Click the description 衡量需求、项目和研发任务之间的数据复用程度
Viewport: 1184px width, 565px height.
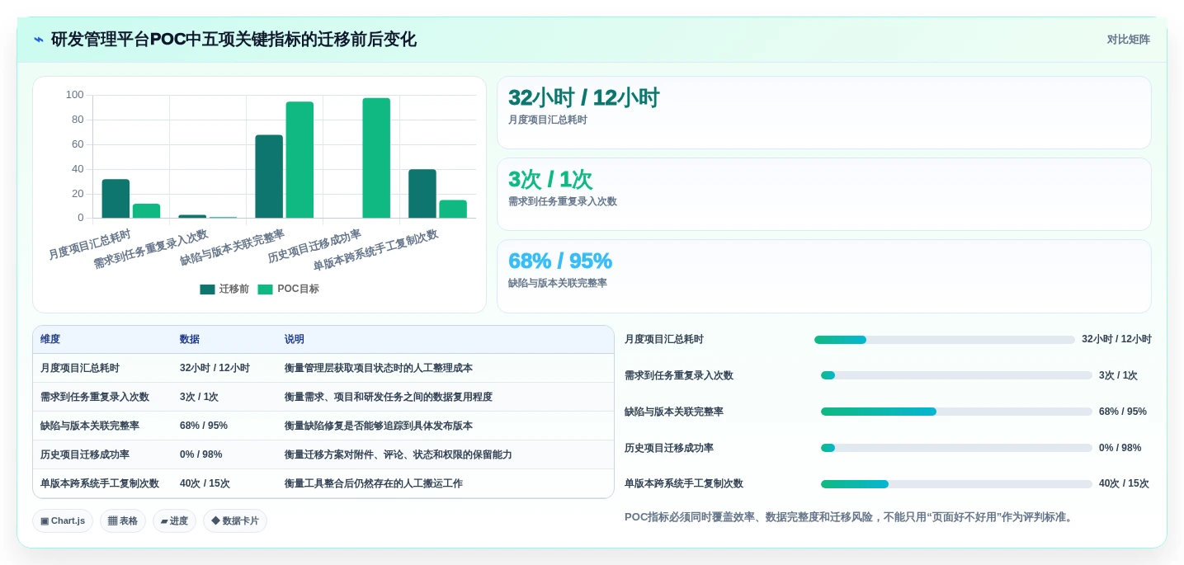click(389, 398)
